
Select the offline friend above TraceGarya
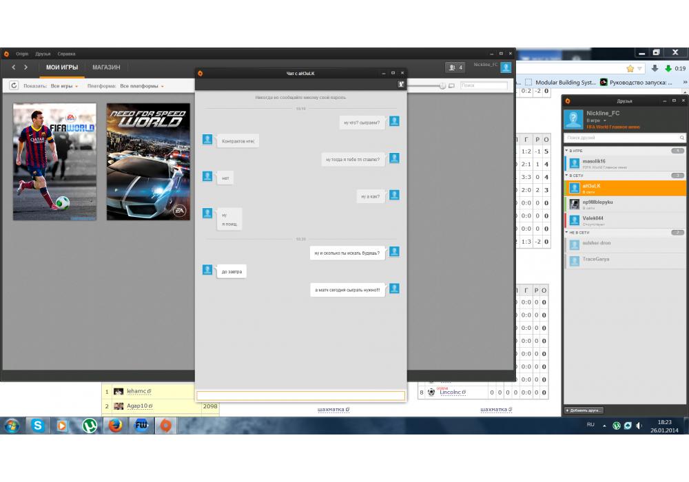(x=626, y=245)
